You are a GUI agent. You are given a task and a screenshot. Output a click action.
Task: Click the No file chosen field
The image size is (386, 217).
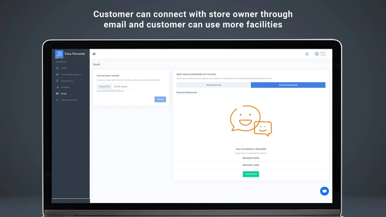click(x=139, y=87)
